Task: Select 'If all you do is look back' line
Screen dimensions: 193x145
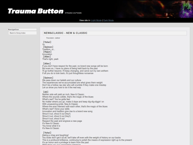Action: 68,73
